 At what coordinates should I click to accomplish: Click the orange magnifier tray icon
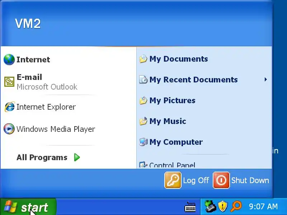coord(236,206)
